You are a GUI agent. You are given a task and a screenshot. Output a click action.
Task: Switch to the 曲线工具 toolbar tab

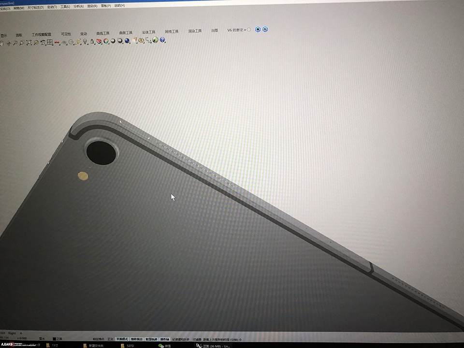[x=102, y=33]
